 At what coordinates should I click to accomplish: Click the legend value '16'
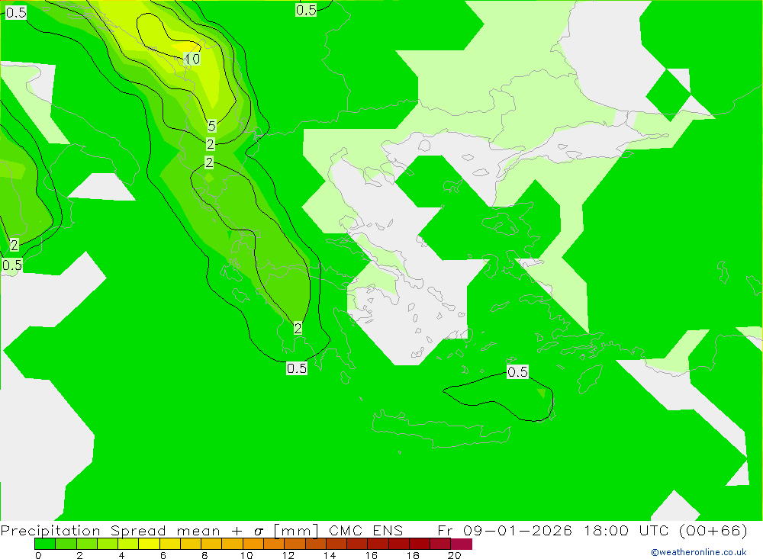(372, 555)
